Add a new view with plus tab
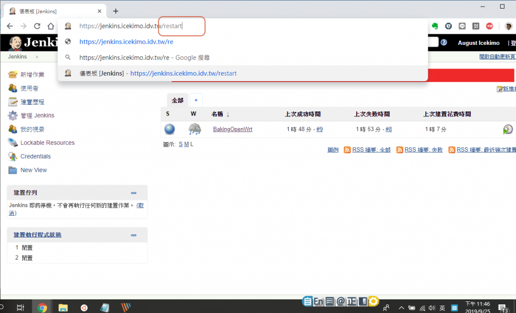The height and width of the screenshot is (313, 516). click(196, 100)
